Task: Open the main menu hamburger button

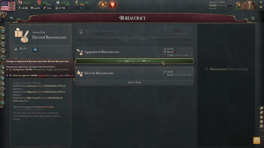Action: 261,3
